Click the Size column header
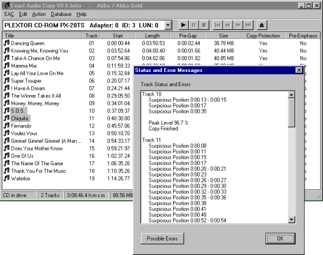 (223, 36)
